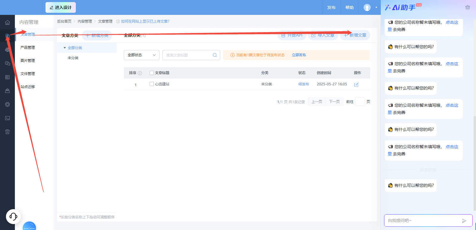Select 图片管理 in content menu
Image resolution: width=476 pixels, height=230 pixels.
click(x=28, y=61)
